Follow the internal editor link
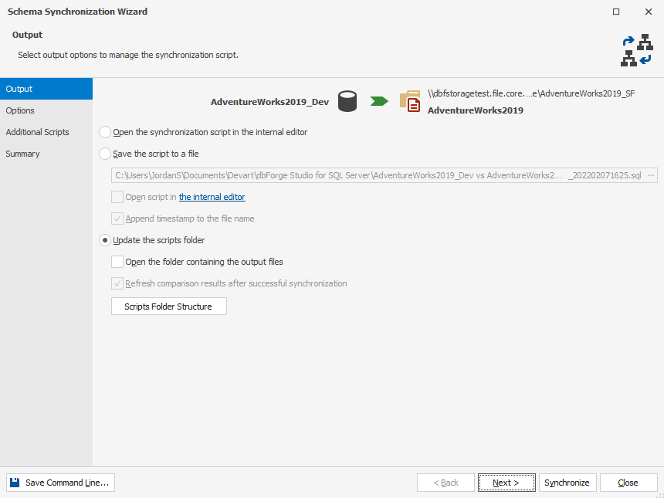The width and height of the screenshot is (664, 498). click(212, 197)
